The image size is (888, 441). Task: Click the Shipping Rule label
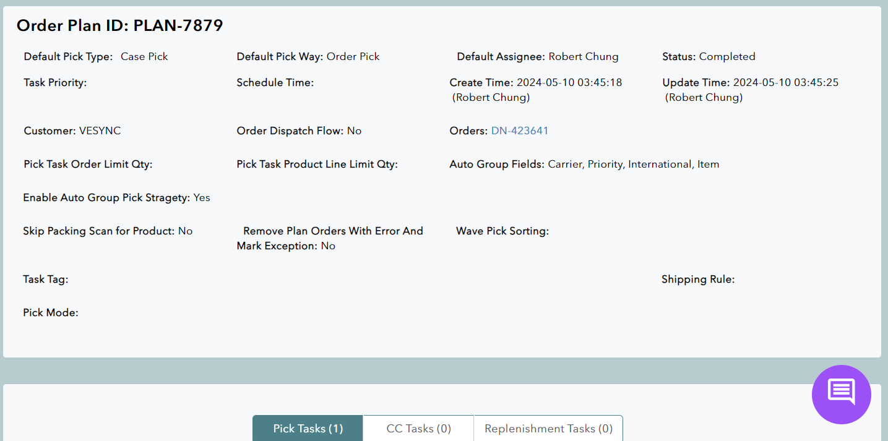coord(697,280)
